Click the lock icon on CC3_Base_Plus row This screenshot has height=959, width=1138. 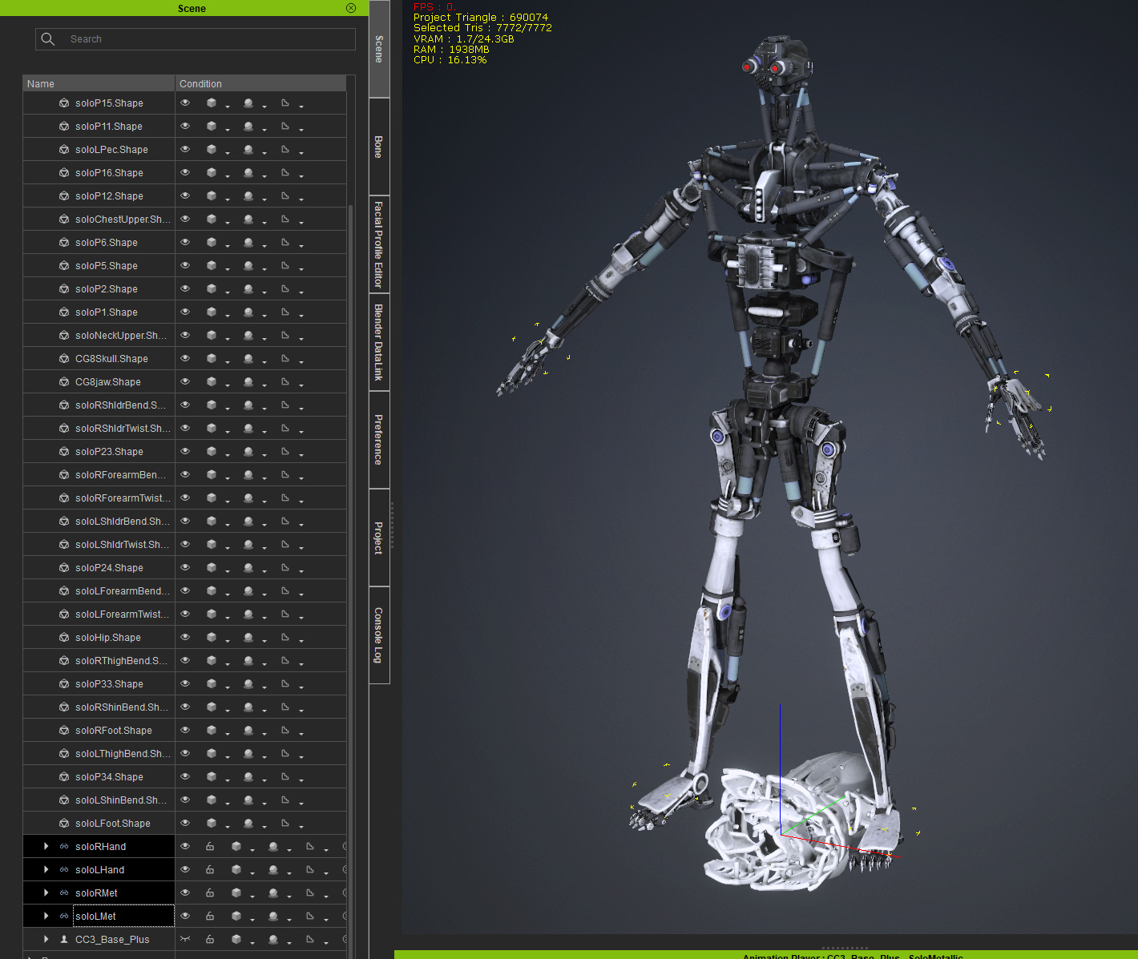tap(210, 940)
